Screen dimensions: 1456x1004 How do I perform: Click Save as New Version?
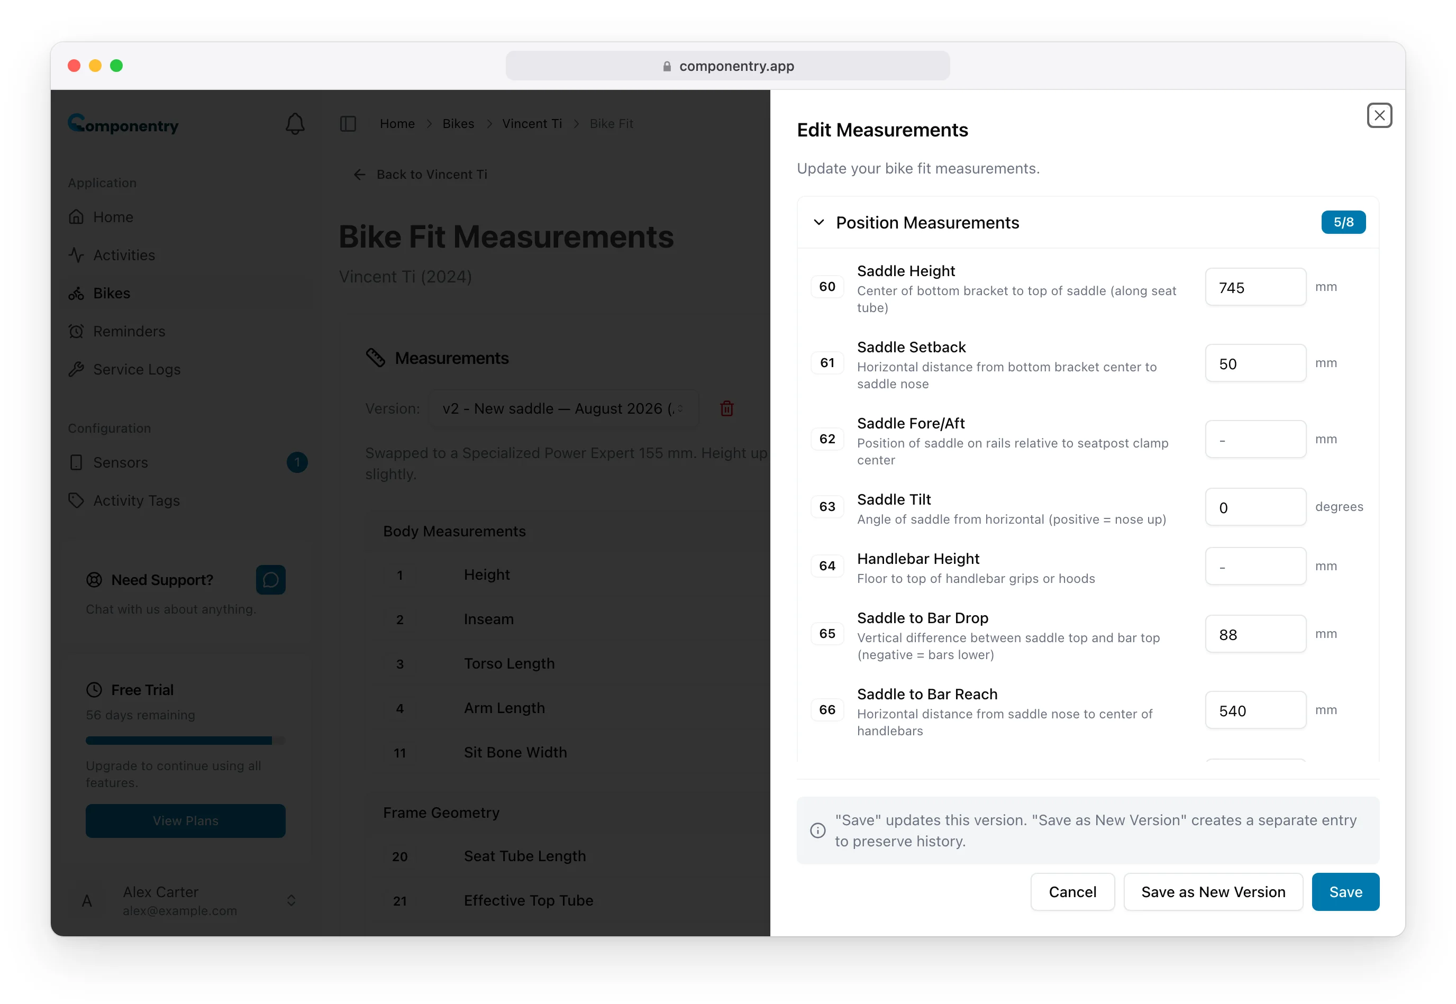coord(1213,891)
